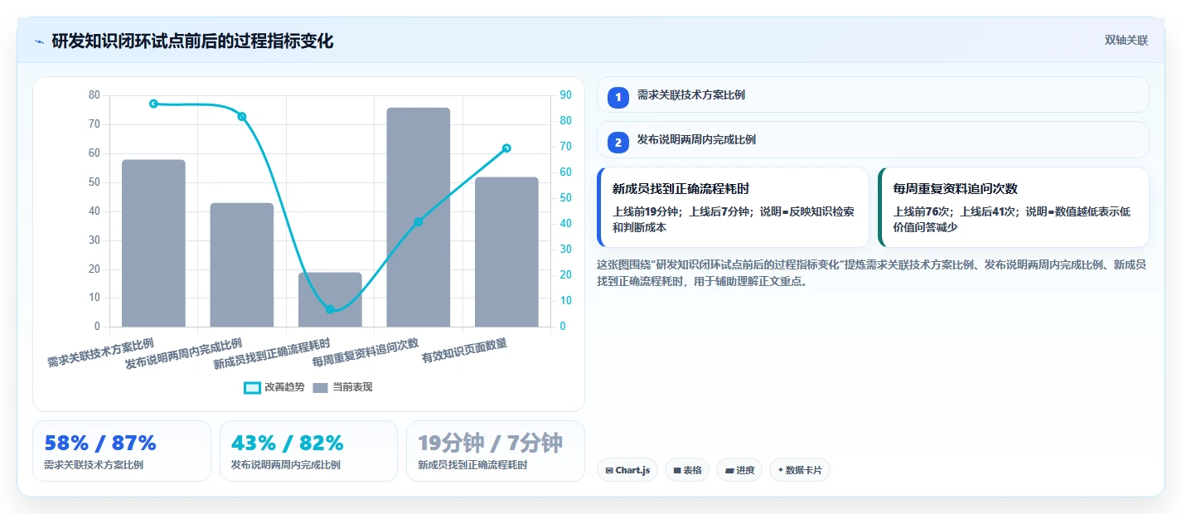Click the bar for 有效知识页面数量

point(506,252)
